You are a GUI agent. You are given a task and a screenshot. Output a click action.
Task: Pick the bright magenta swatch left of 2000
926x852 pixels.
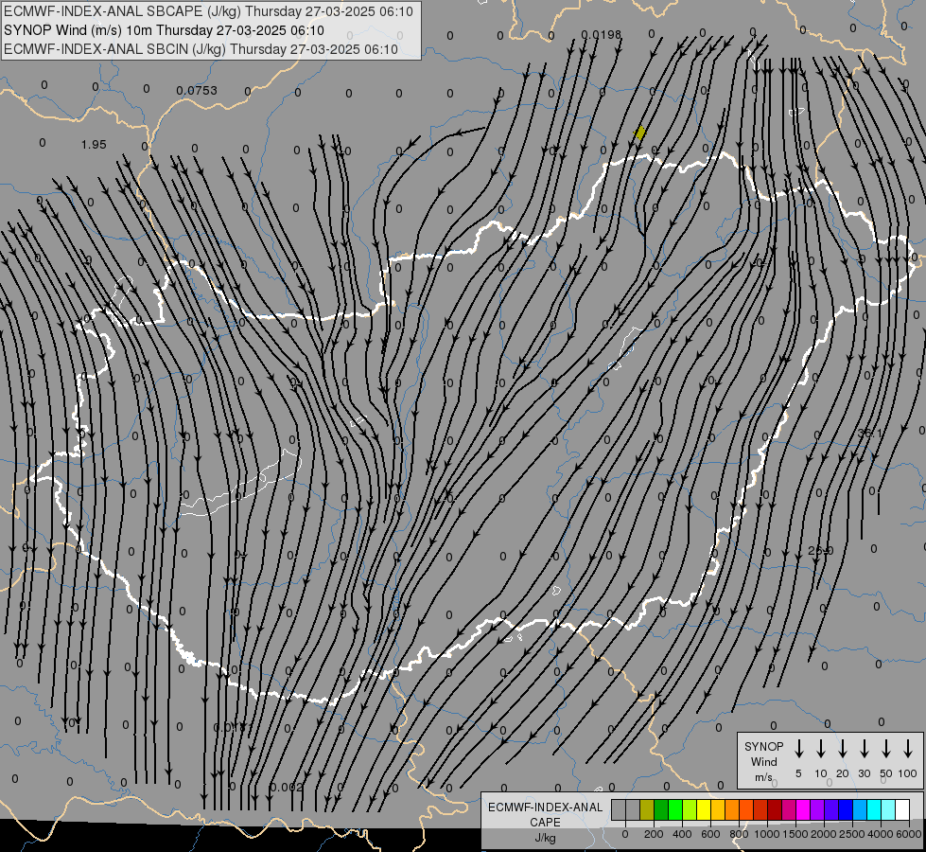[804, 809]
